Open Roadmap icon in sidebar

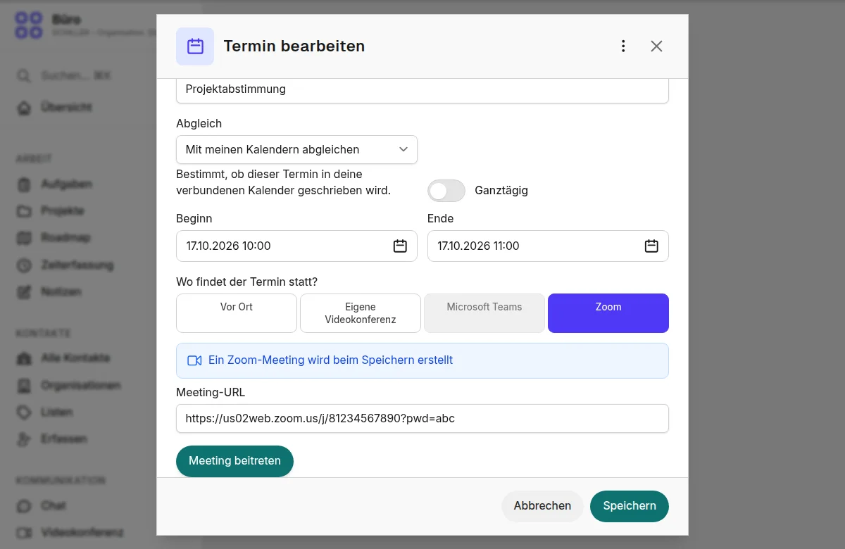point(24,238)
